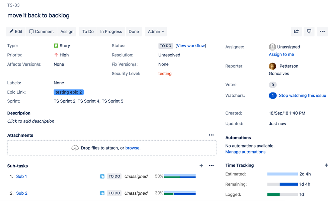The height and width of the screenshot is (201, 334).
Task: Click Stop watching this issue link
Action: point(303,95)
